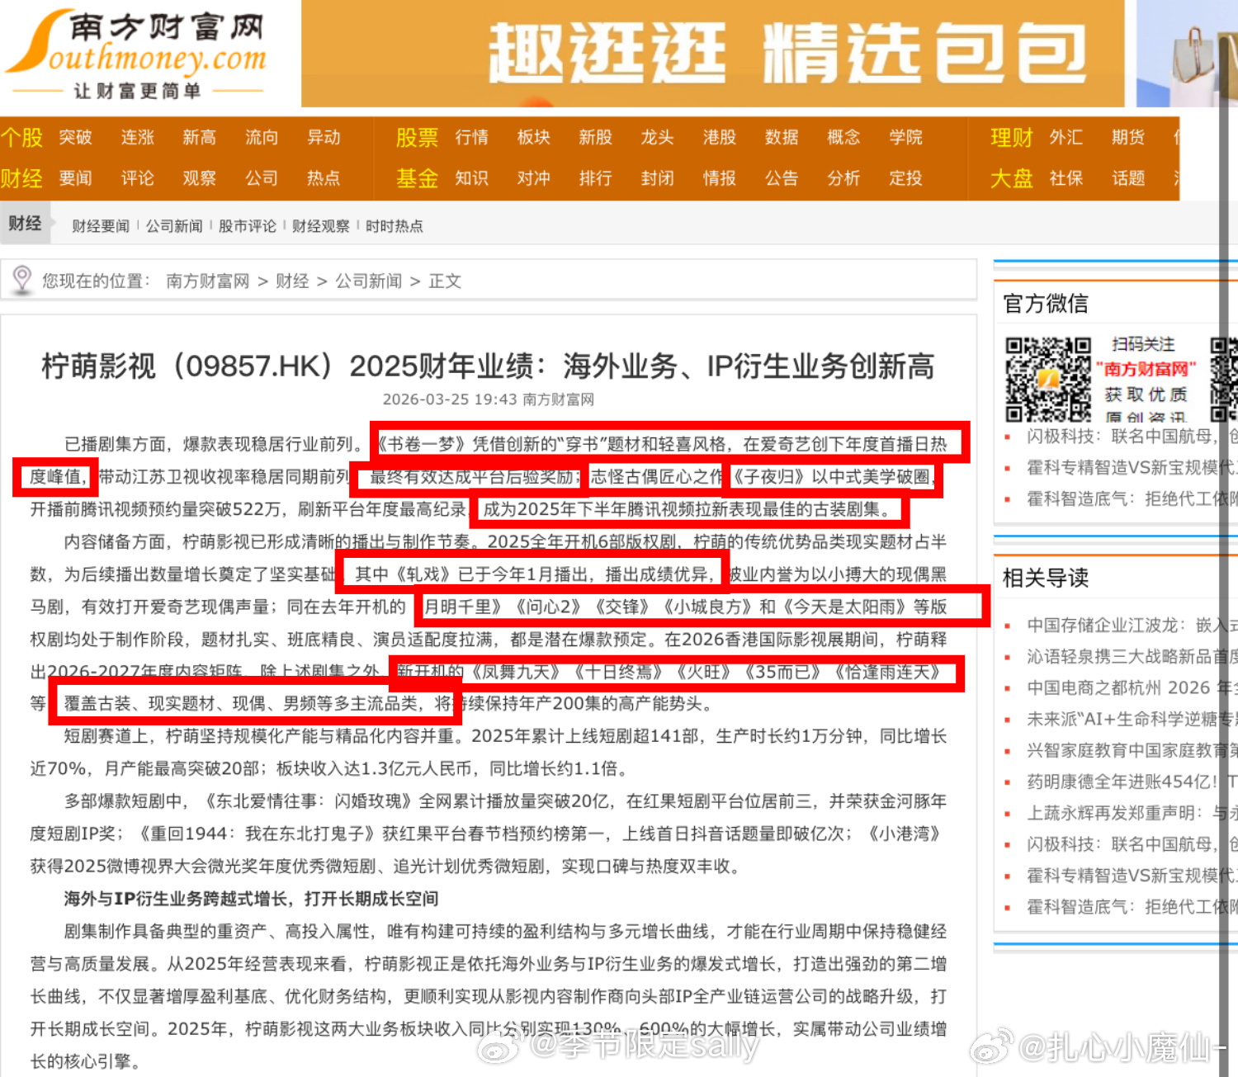Select 概念 in the nav bar
1238x1077 pixels.
pyautogui.click(x=843, y=137)
